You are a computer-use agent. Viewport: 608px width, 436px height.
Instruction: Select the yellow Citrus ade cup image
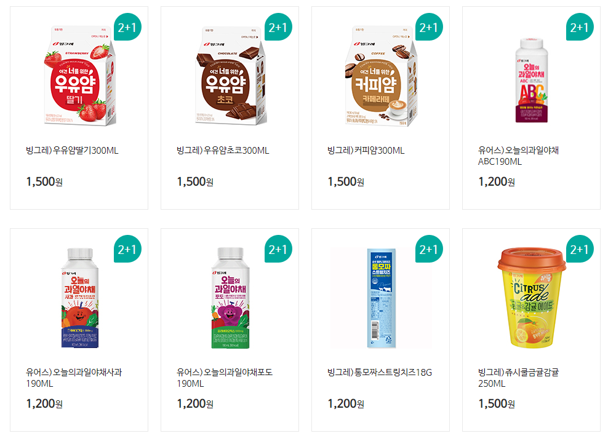pos(532,298)
